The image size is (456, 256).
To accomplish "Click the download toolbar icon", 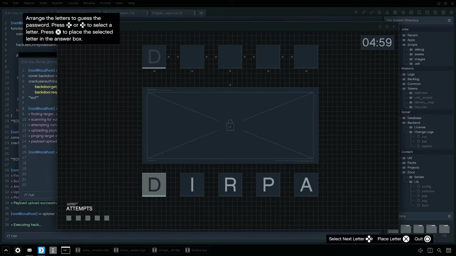I will (x=387, y=12).
